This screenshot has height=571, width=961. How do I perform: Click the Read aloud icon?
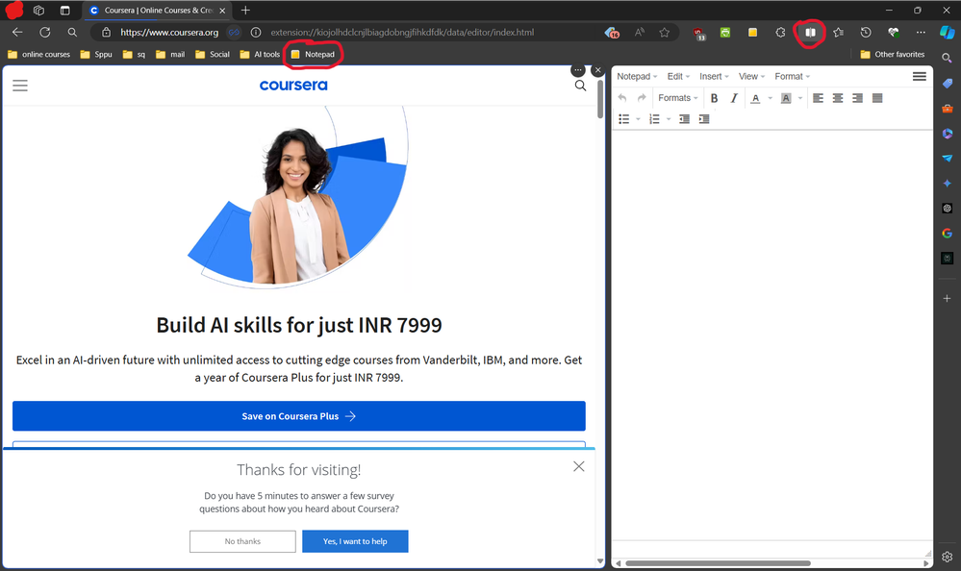[640, 33]
